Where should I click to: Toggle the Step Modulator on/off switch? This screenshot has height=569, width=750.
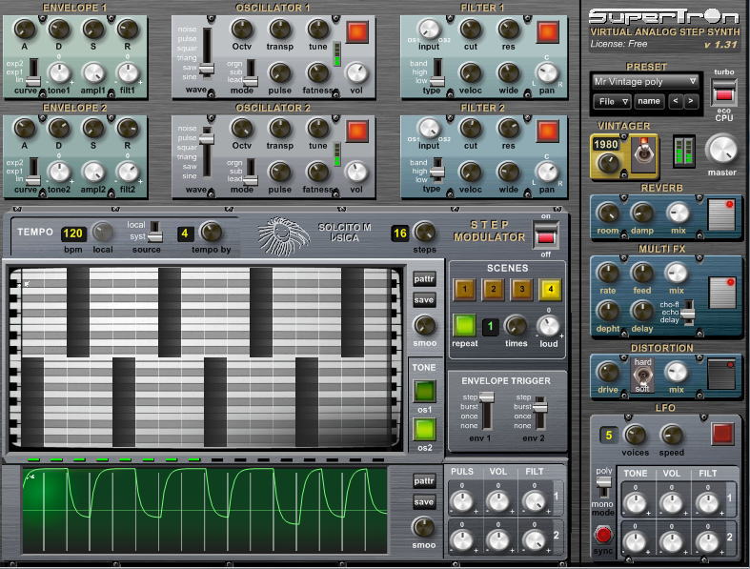pos(545,235)
